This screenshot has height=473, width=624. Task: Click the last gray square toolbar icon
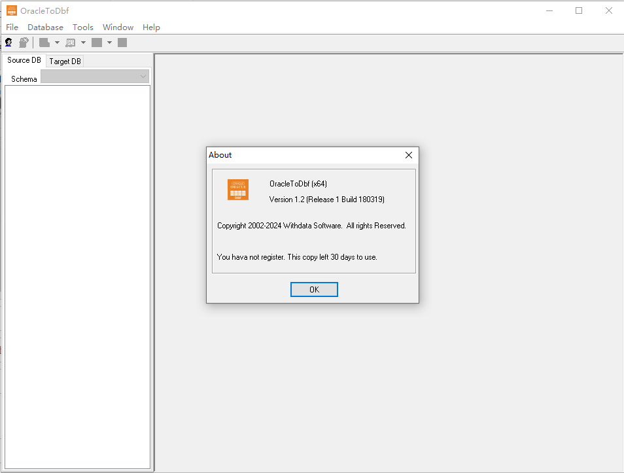(122, 43)
